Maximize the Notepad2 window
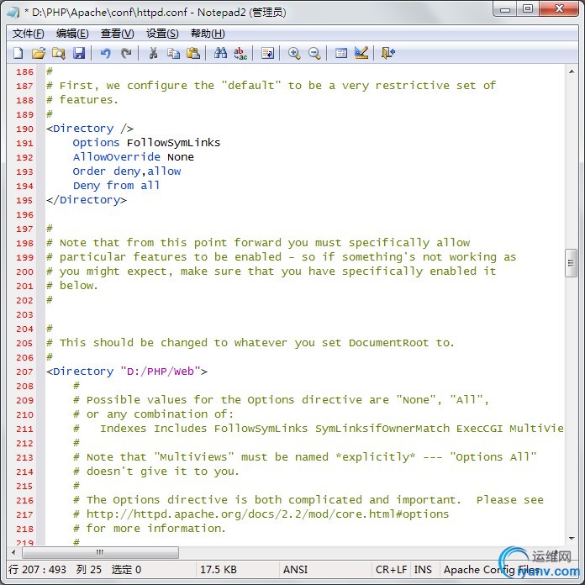This screenshot has height=585, width=585. (528, 9)
